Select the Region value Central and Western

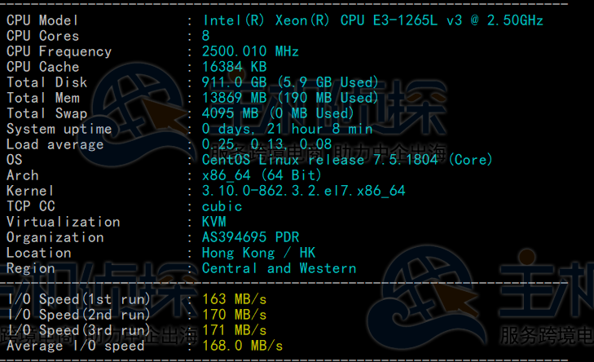pyautogui.click(x=279, y=268)
